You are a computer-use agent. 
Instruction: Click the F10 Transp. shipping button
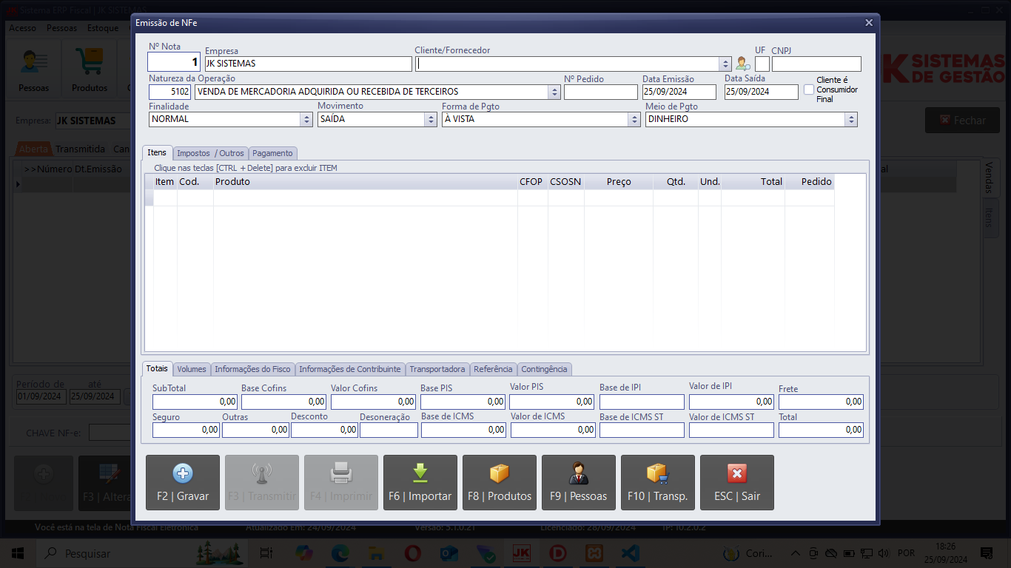(x=658, y=482)
